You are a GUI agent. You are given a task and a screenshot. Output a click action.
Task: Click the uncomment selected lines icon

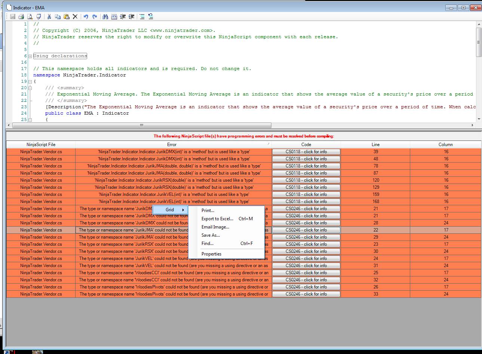pos(151,16)
